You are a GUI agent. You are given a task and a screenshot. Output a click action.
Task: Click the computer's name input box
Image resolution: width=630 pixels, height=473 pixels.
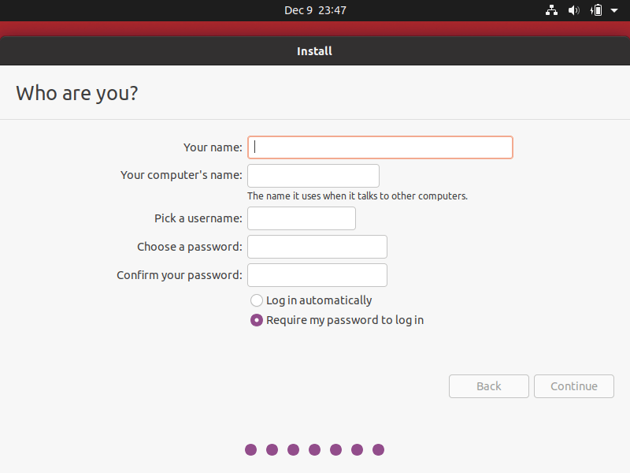(x=313, y=176)
